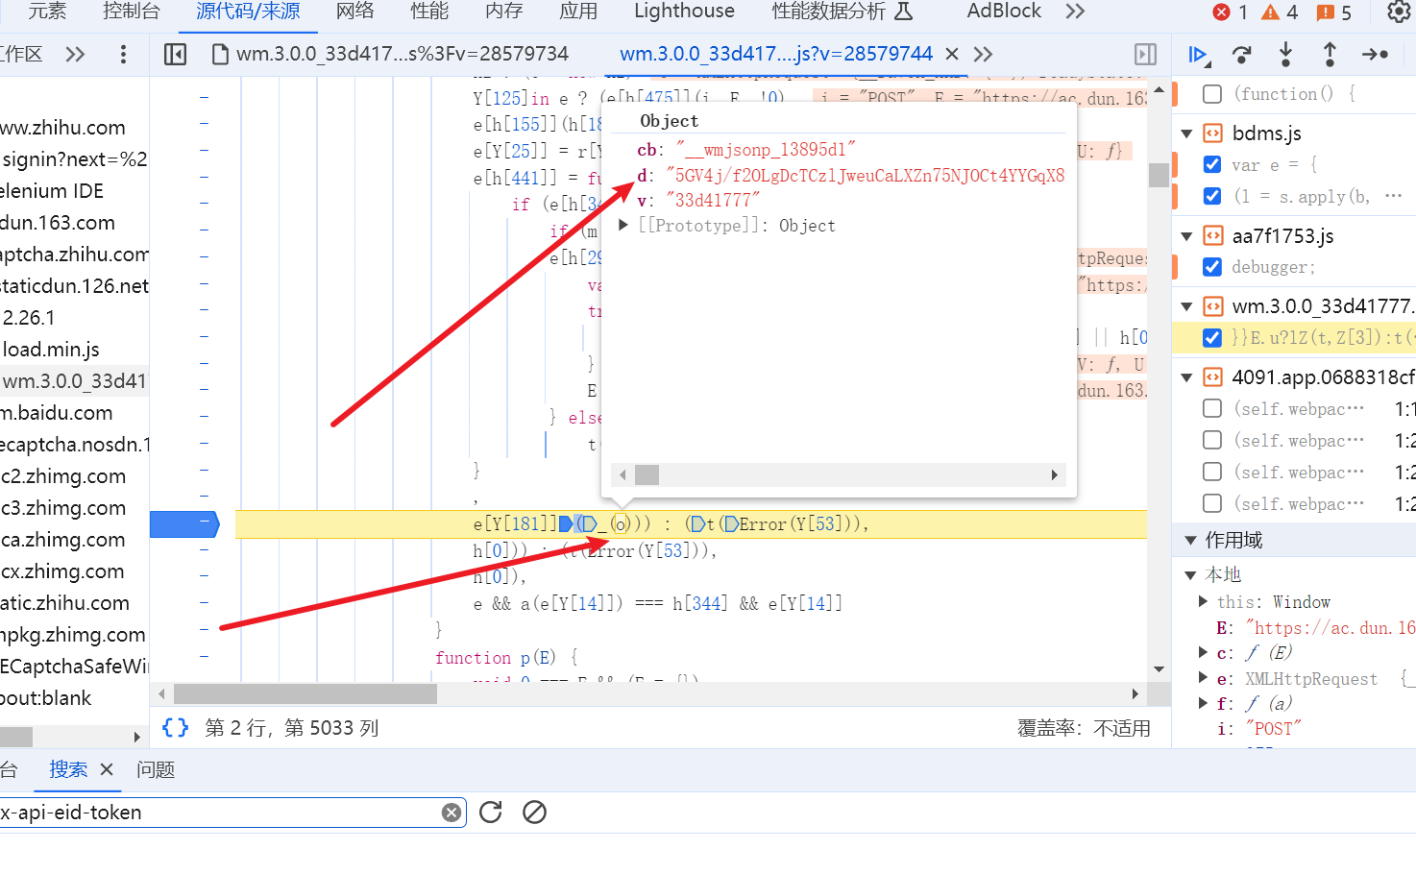1416x874 pixels.
Task: Enable the (function() { breakpoint
Action: [x=1212, y=94]
